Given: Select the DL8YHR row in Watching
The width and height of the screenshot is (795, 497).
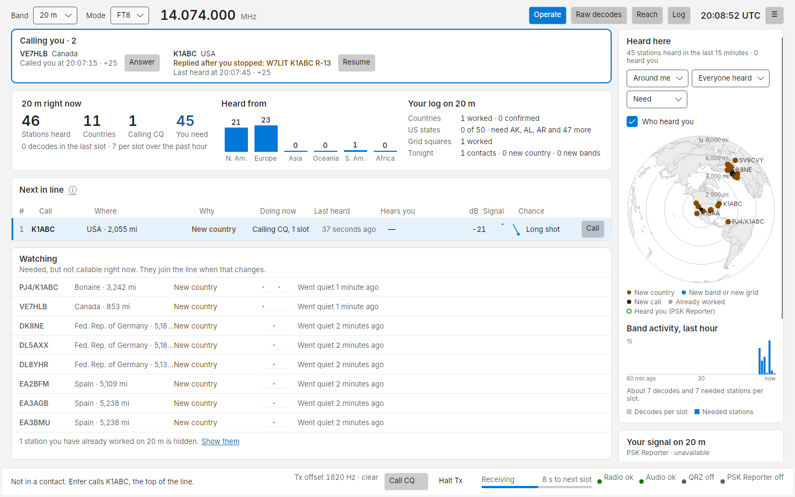Looking at the screenshot, I should pyautogui.click(x=311, y=364).
